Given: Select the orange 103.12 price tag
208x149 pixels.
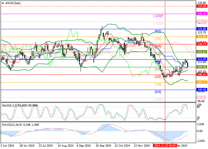Looking at the screenshot, I should pyautogui.click(x=202, y=82).
